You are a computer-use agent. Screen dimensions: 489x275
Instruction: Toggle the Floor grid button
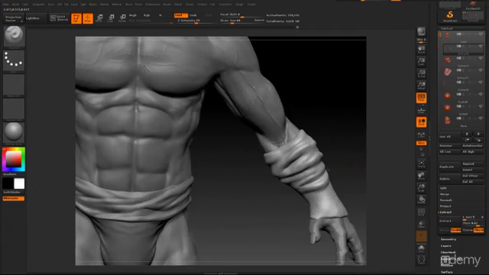tap(421, 110)
